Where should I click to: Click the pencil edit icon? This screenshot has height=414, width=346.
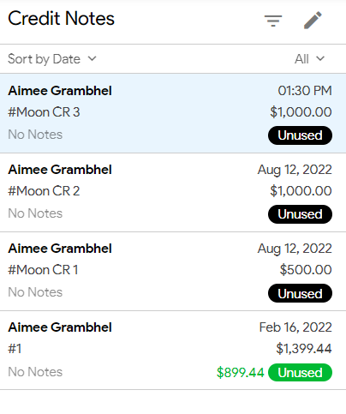pyautogui.click(x=313, y=21)
